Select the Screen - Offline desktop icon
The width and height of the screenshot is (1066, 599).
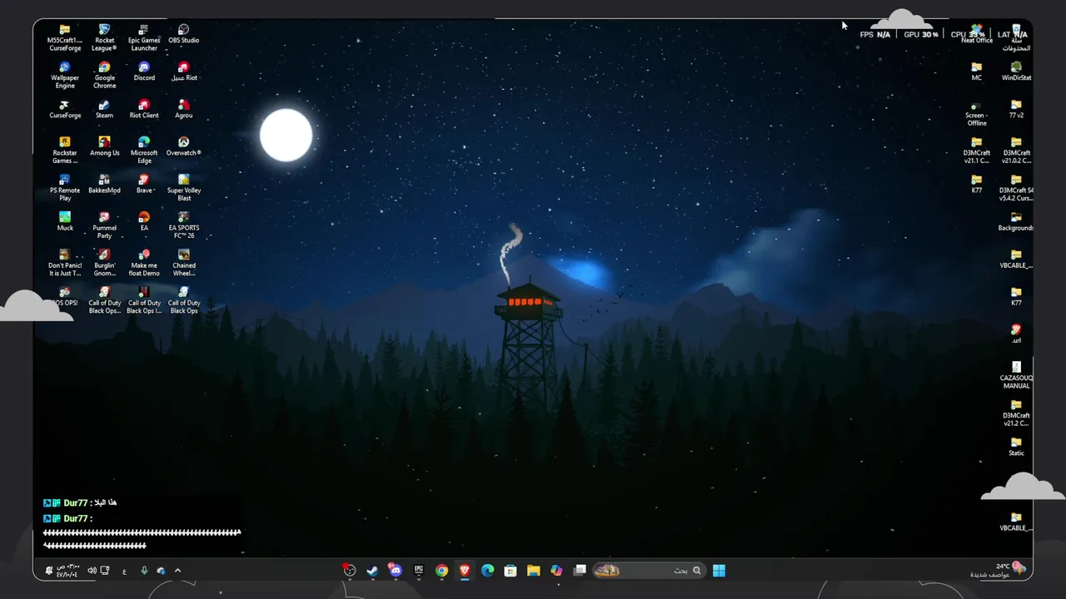[977, 112]
